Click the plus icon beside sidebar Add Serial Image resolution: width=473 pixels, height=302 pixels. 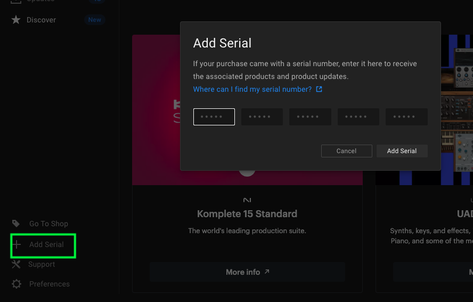[17, 244]
